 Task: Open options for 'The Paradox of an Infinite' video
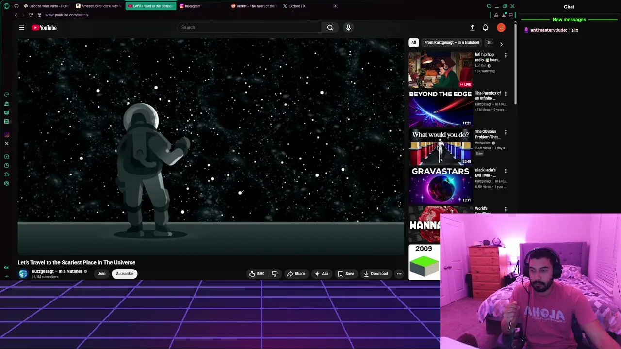pyautogui.click(x=506, y=94)
